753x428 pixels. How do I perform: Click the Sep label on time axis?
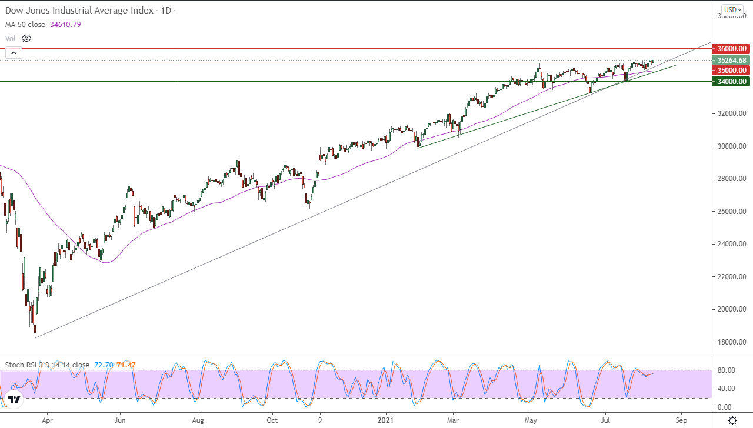click(x=682, y=421)
